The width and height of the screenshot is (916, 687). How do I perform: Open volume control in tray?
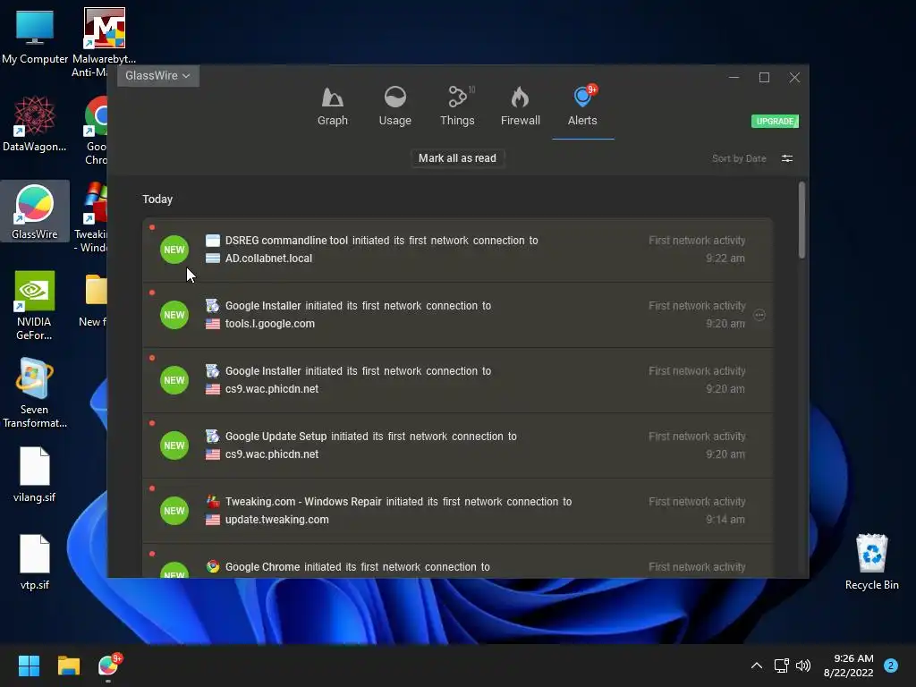tap(803, 666)
